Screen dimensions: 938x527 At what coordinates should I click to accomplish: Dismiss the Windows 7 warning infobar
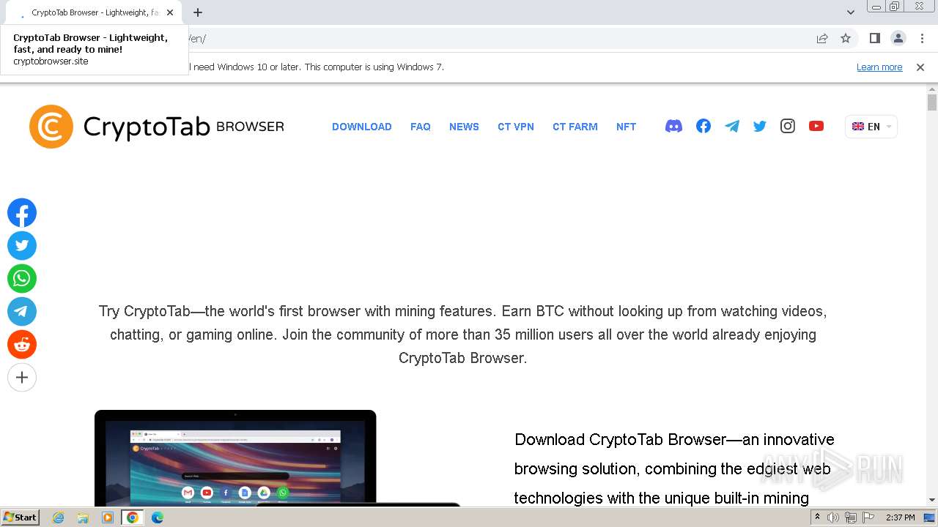(920, 67)
